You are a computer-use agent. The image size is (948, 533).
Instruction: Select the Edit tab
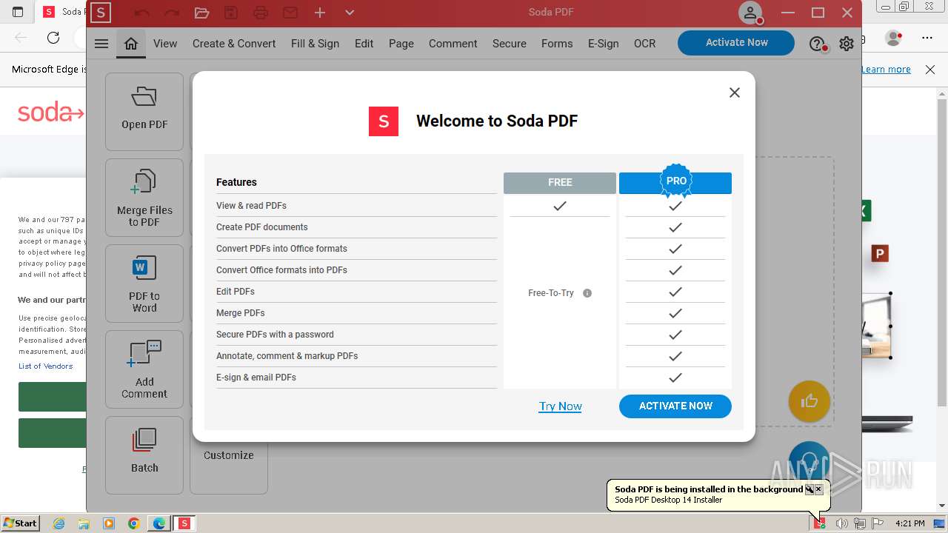click(x=364, y=44)
